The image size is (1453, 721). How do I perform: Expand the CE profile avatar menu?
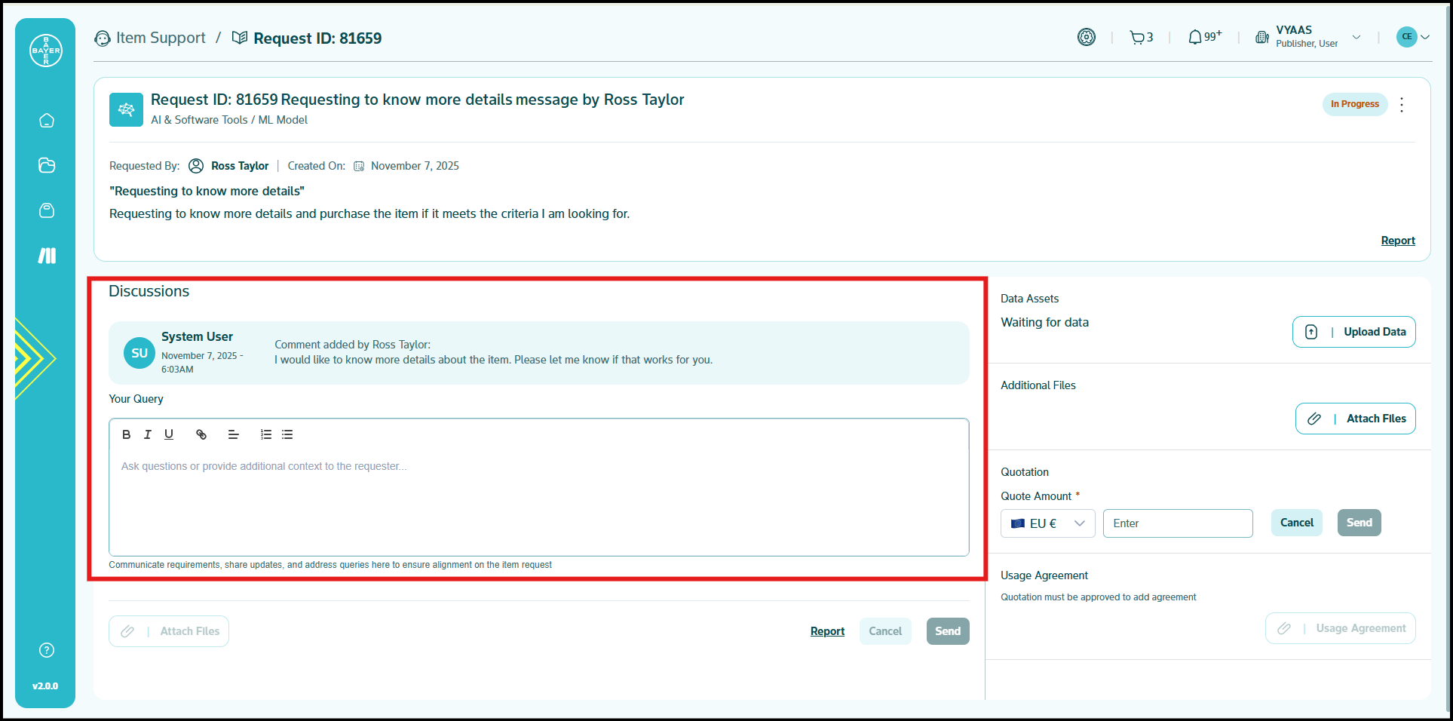pos(1413,37)
